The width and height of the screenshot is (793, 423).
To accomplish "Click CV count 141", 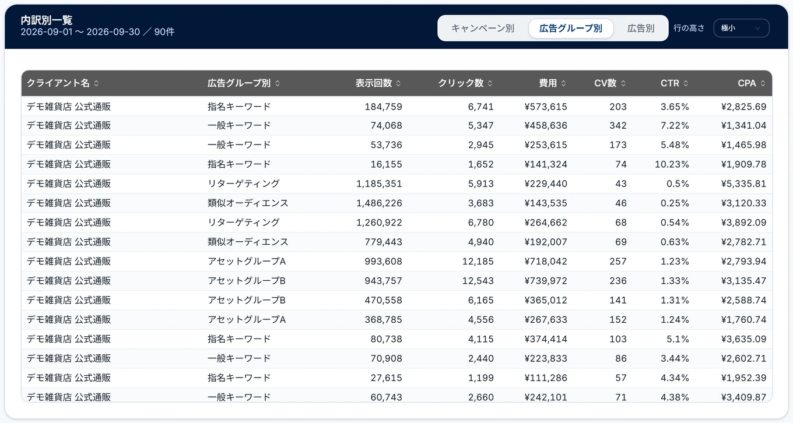I will click(x=618, y=300).
